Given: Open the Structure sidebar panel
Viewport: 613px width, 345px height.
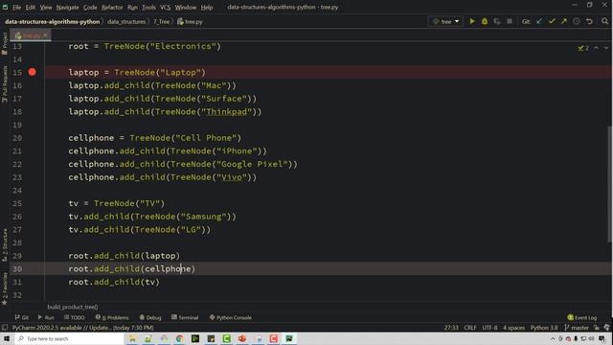Looking at the screenshot, I should click(x=5, y=245).
